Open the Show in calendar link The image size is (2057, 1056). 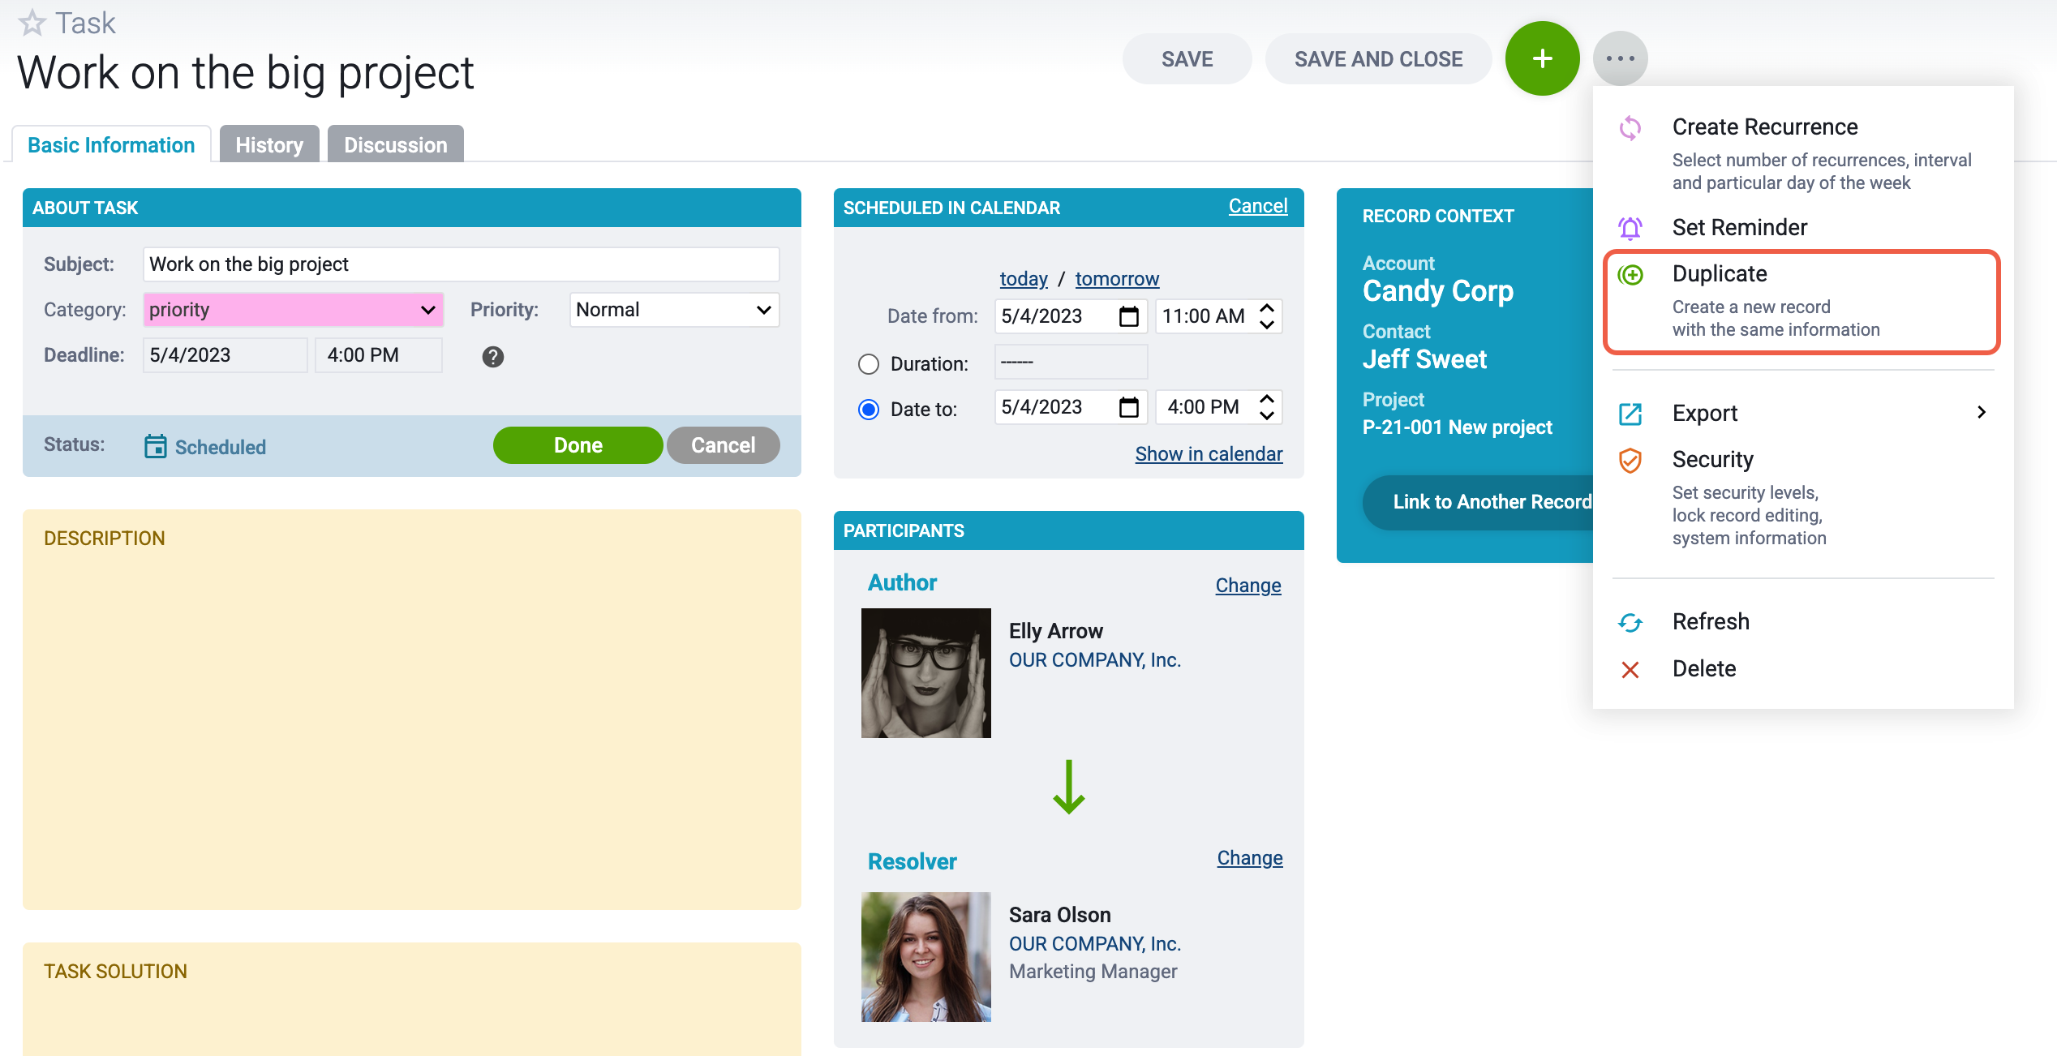[1209, 454]
